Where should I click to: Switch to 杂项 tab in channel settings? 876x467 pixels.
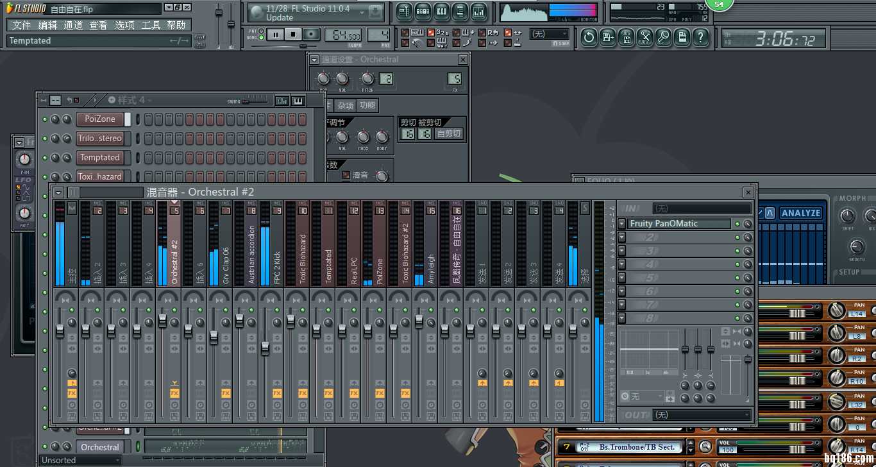(x=345, y=105)
